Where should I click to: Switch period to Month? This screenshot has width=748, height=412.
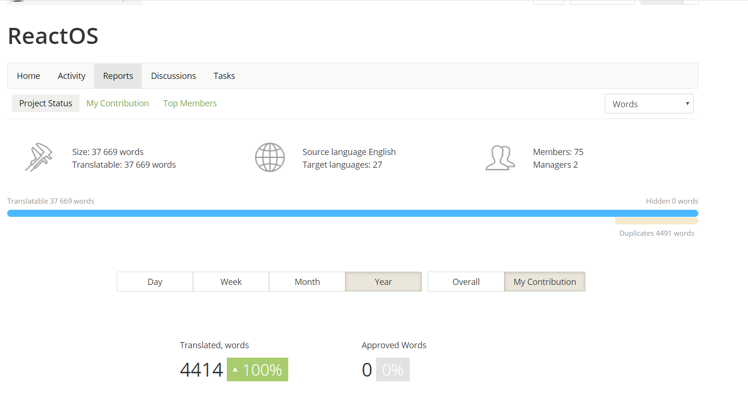pyautogui.click(x=307, y=282)
